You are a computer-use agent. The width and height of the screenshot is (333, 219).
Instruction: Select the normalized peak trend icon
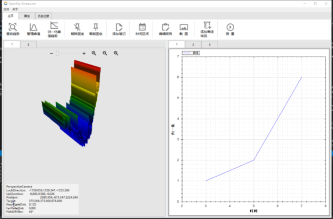point(54,26)
